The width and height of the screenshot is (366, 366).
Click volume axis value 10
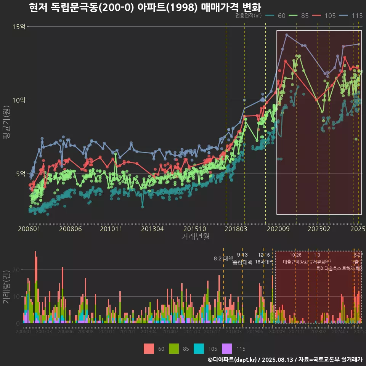coord(16,297)
